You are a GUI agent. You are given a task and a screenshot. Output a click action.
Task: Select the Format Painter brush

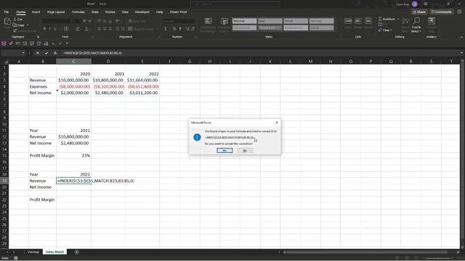pyautogui.click(x=15, y=30)
